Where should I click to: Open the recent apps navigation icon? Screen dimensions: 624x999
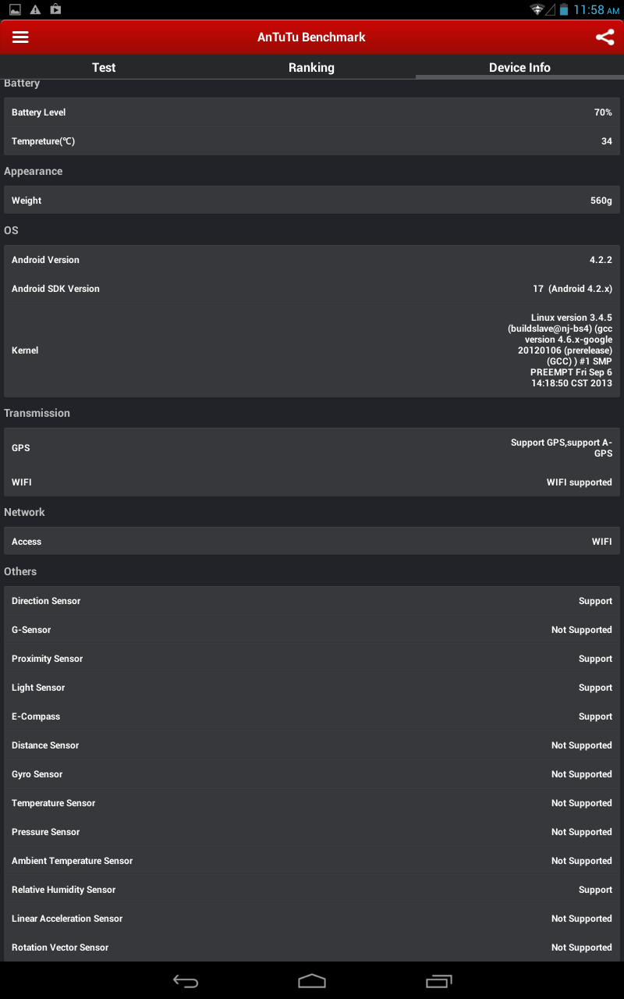click(439, 981)
